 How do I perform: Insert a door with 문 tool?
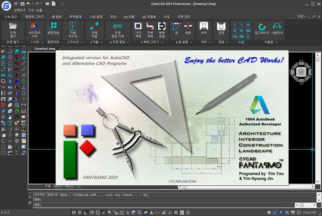pos(176,26)
